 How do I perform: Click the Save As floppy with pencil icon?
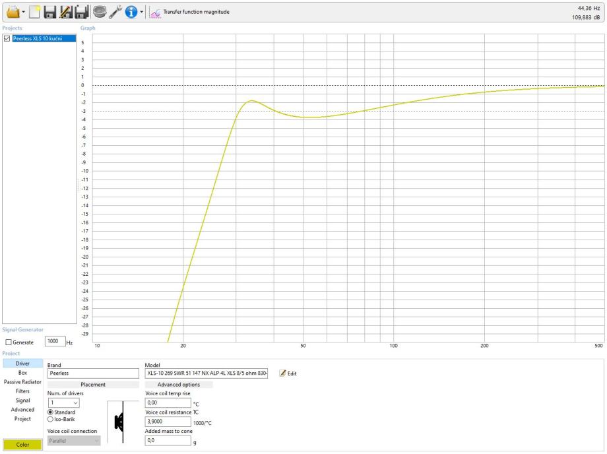pyautogui.click(x=66, y=12)
